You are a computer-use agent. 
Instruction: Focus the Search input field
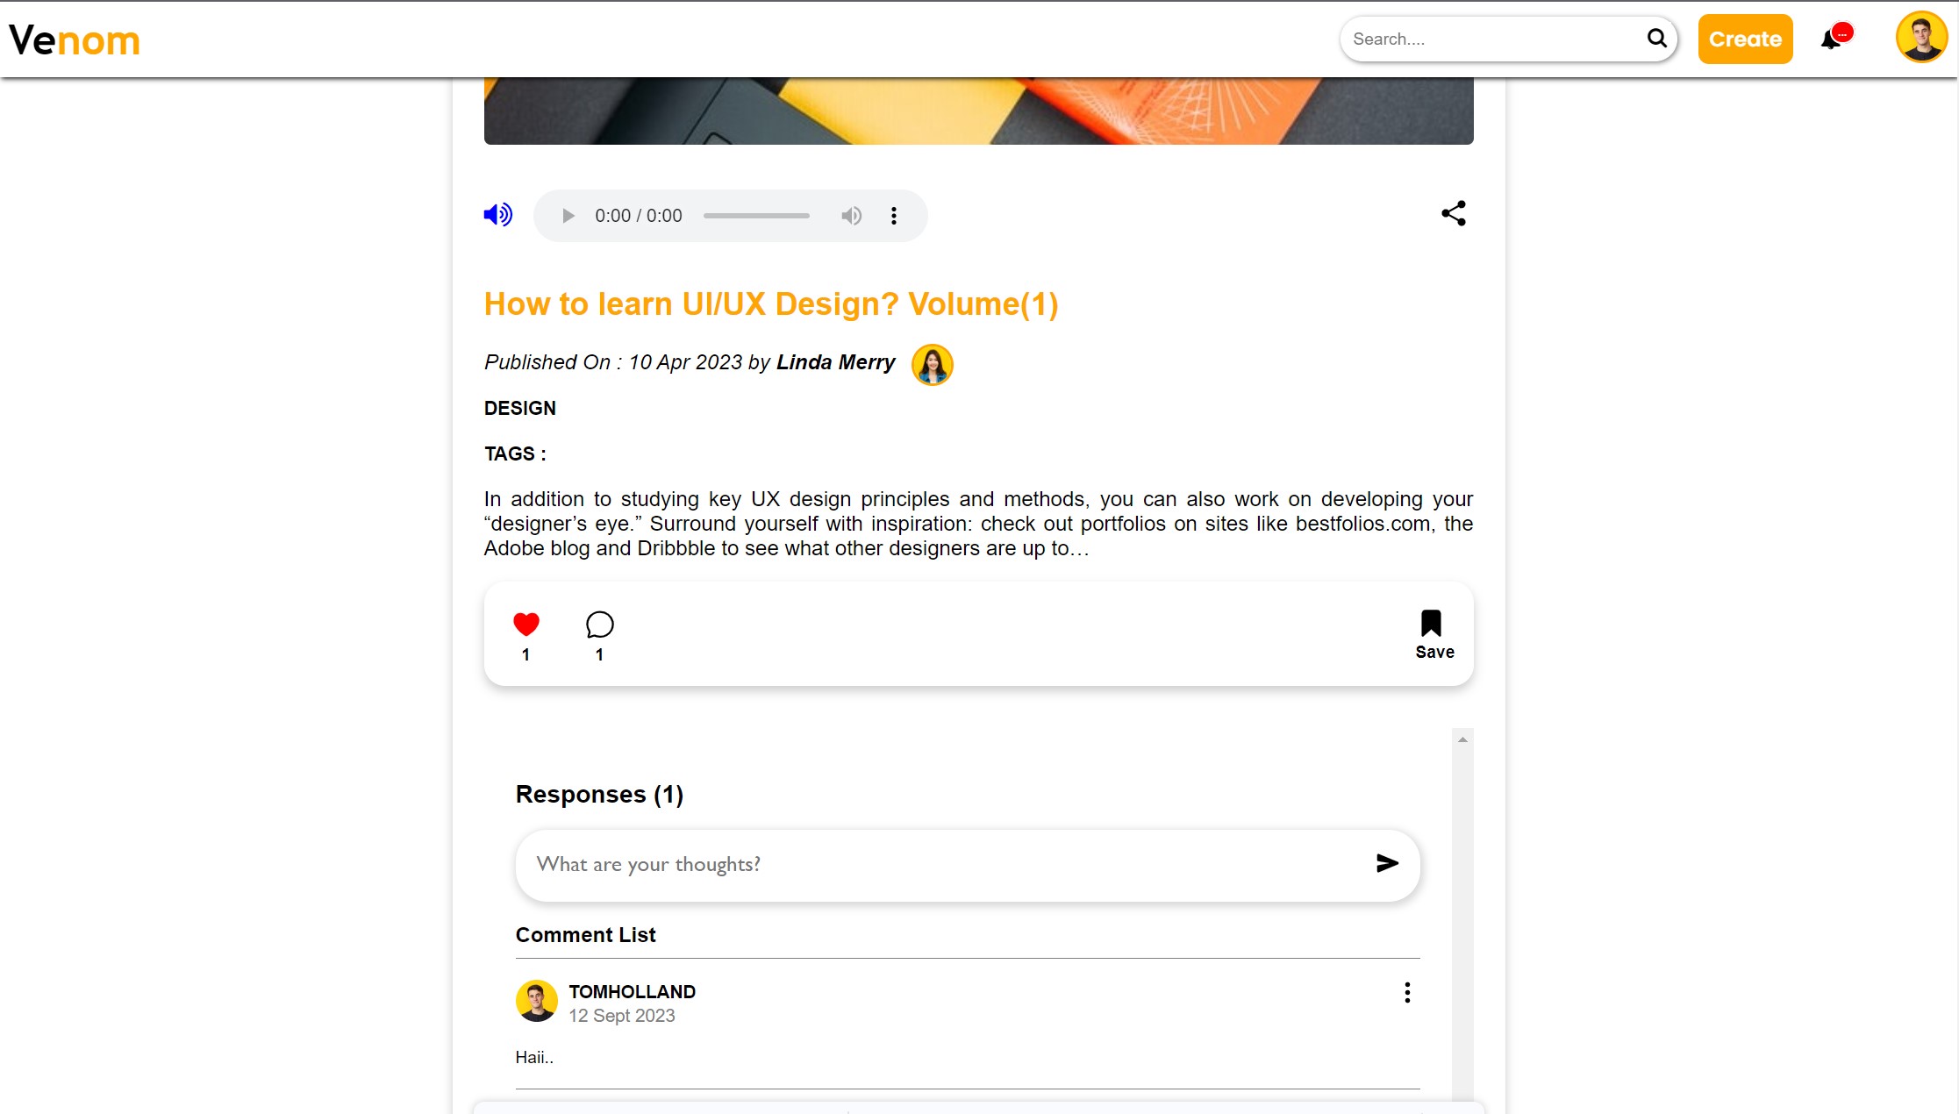click(x=1491, y=39)
